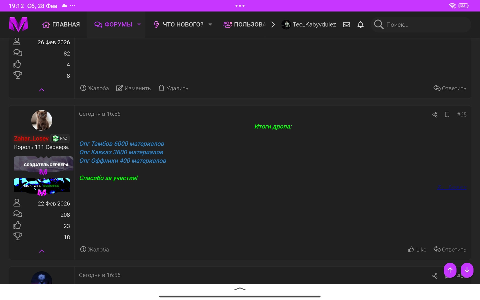Open the Главная navigation tab
The height and width of the screenshot is (300, 480).
(x=61, y=24)
